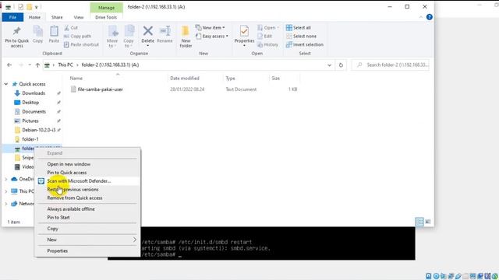The image size is (499, 280).
Task: Switch to the Share tab
Action: [x=57, y=17]
